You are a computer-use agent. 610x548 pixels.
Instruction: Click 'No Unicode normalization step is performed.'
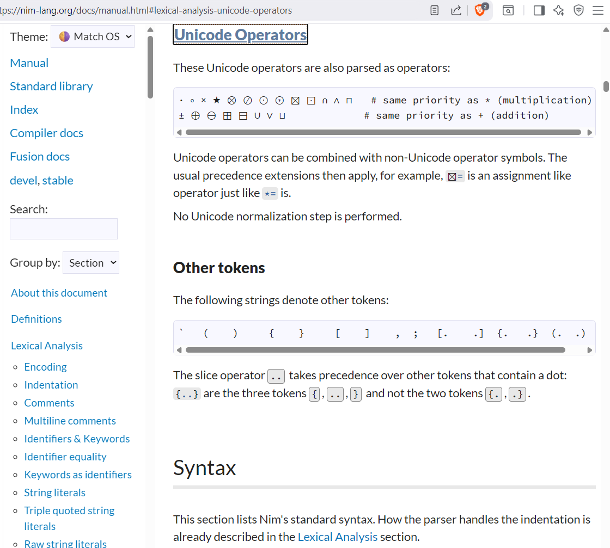point(288,216)
